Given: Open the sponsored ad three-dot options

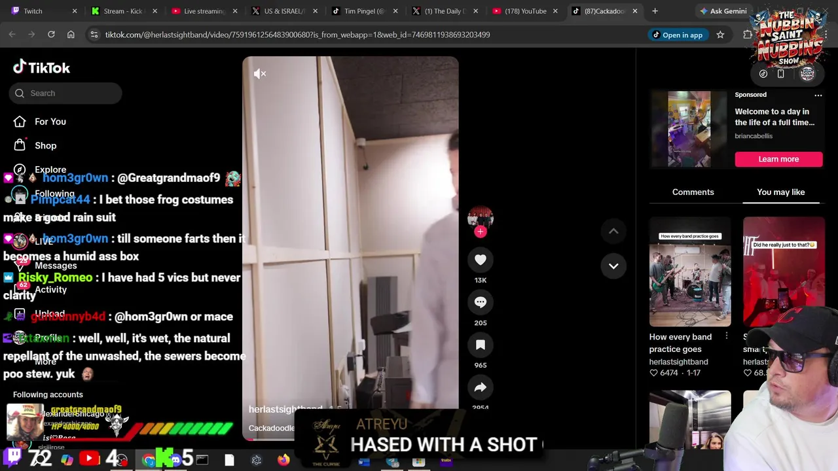Looking at the screenshot, I should coord(818,95).
